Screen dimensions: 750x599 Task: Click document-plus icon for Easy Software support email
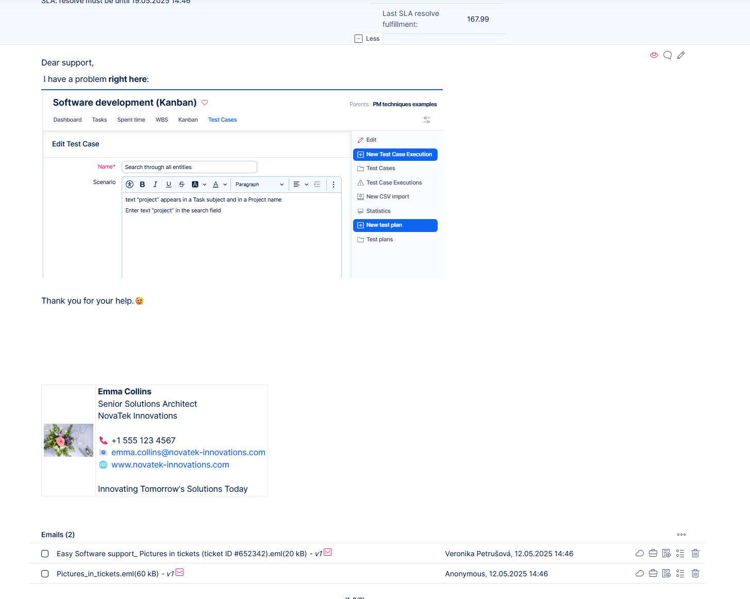(x=666, y=553)
